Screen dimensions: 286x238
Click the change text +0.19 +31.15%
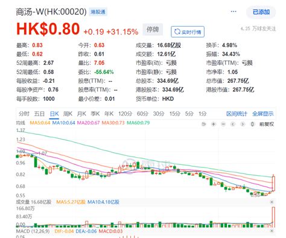(111, 32)
